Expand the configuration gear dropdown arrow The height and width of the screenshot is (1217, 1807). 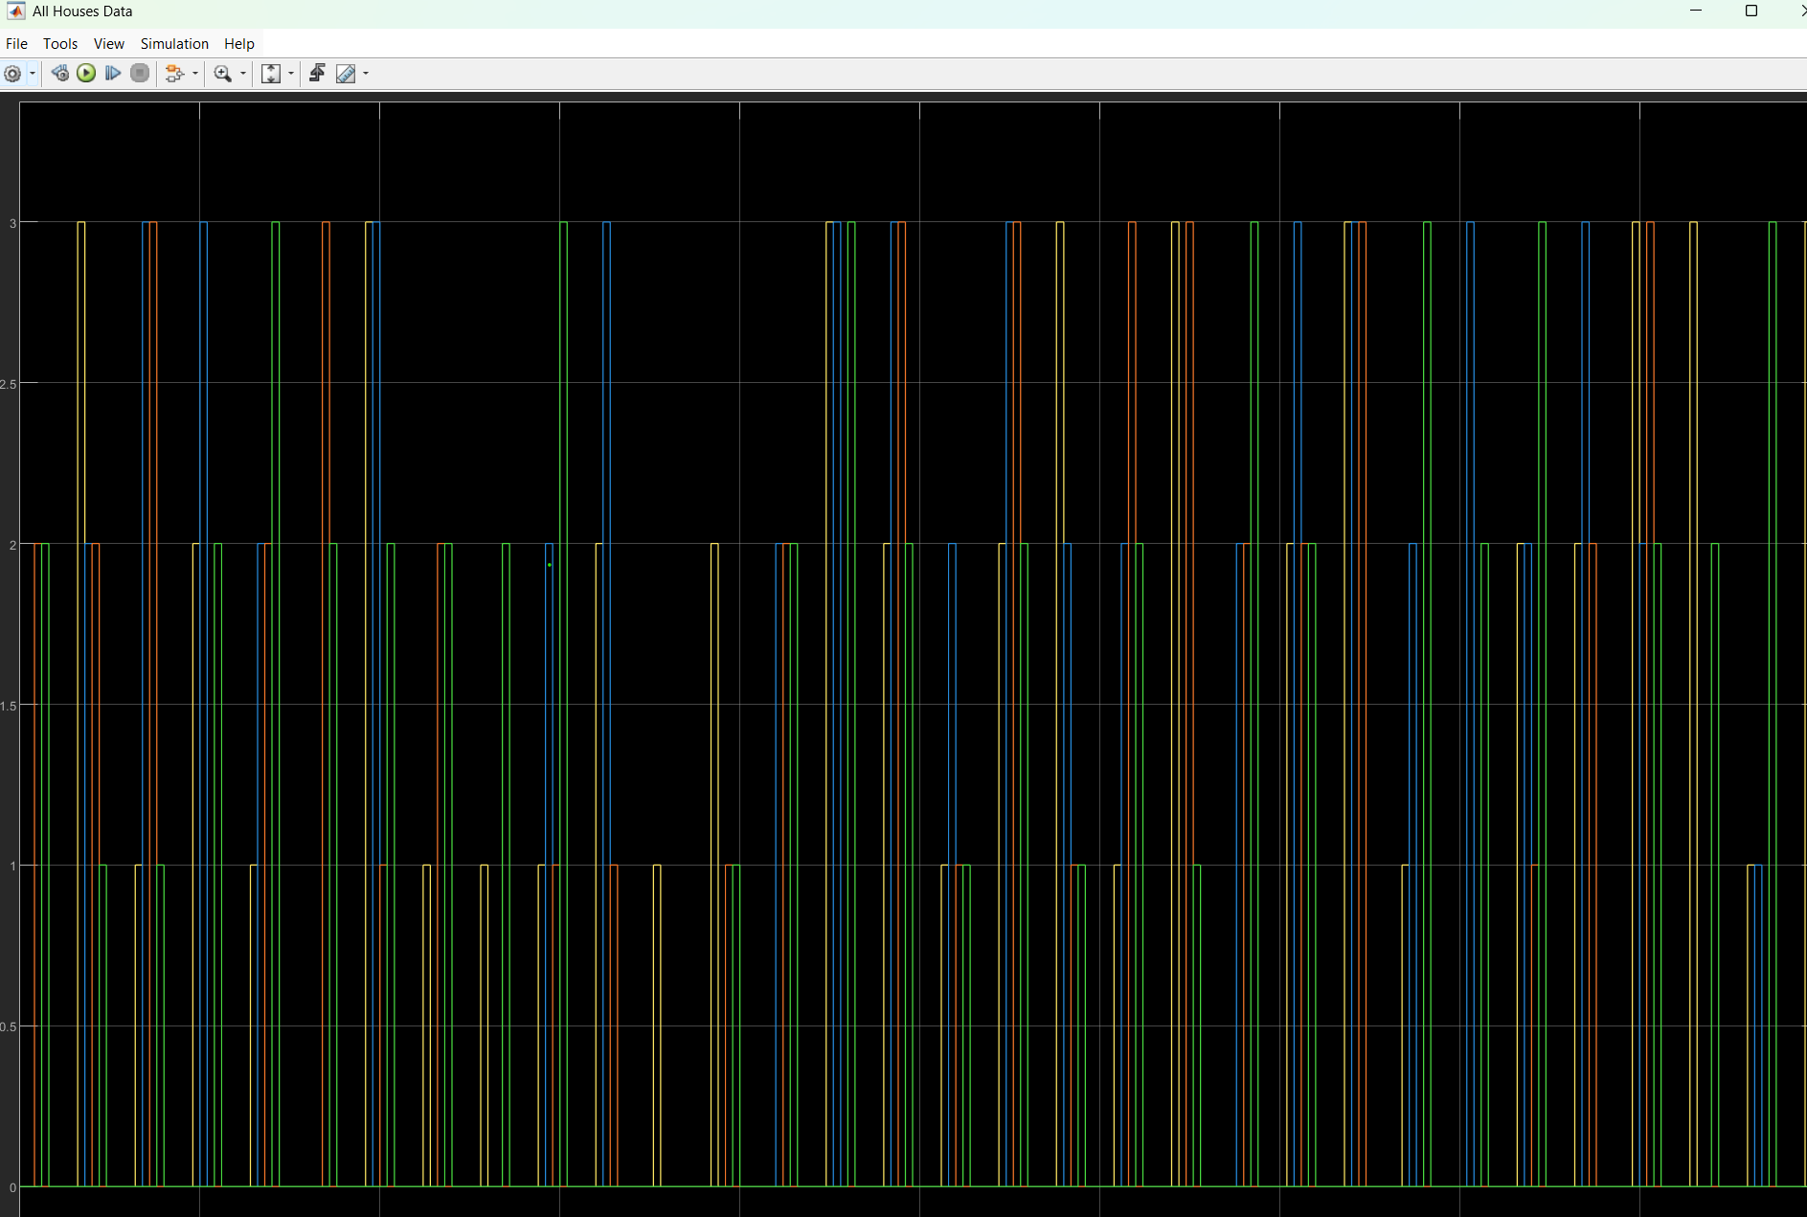pyautogui.click(x=33, y=74)
